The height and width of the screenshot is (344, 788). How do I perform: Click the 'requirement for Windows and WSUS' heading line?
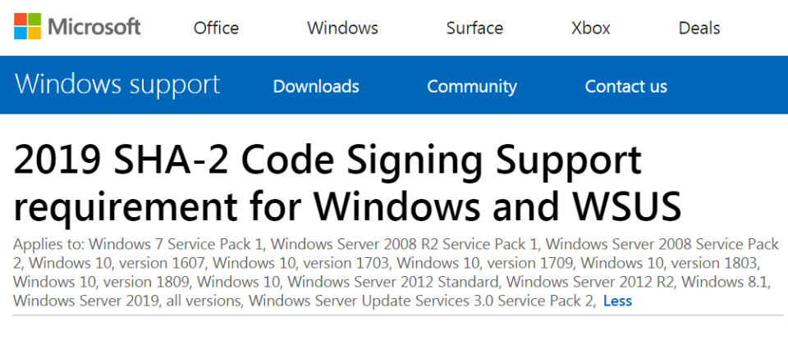pos(347,206)
